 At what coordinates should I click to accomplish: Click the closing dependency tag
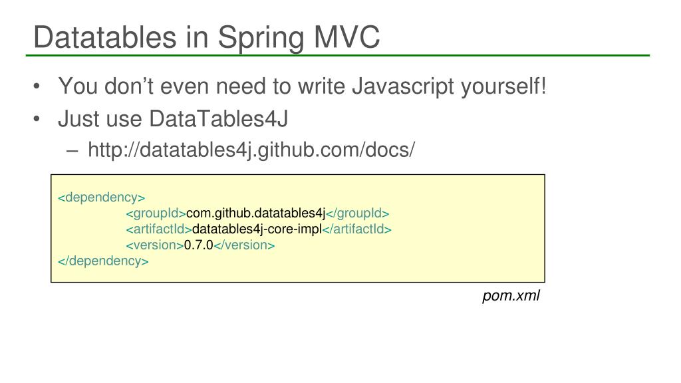(103, 261)
